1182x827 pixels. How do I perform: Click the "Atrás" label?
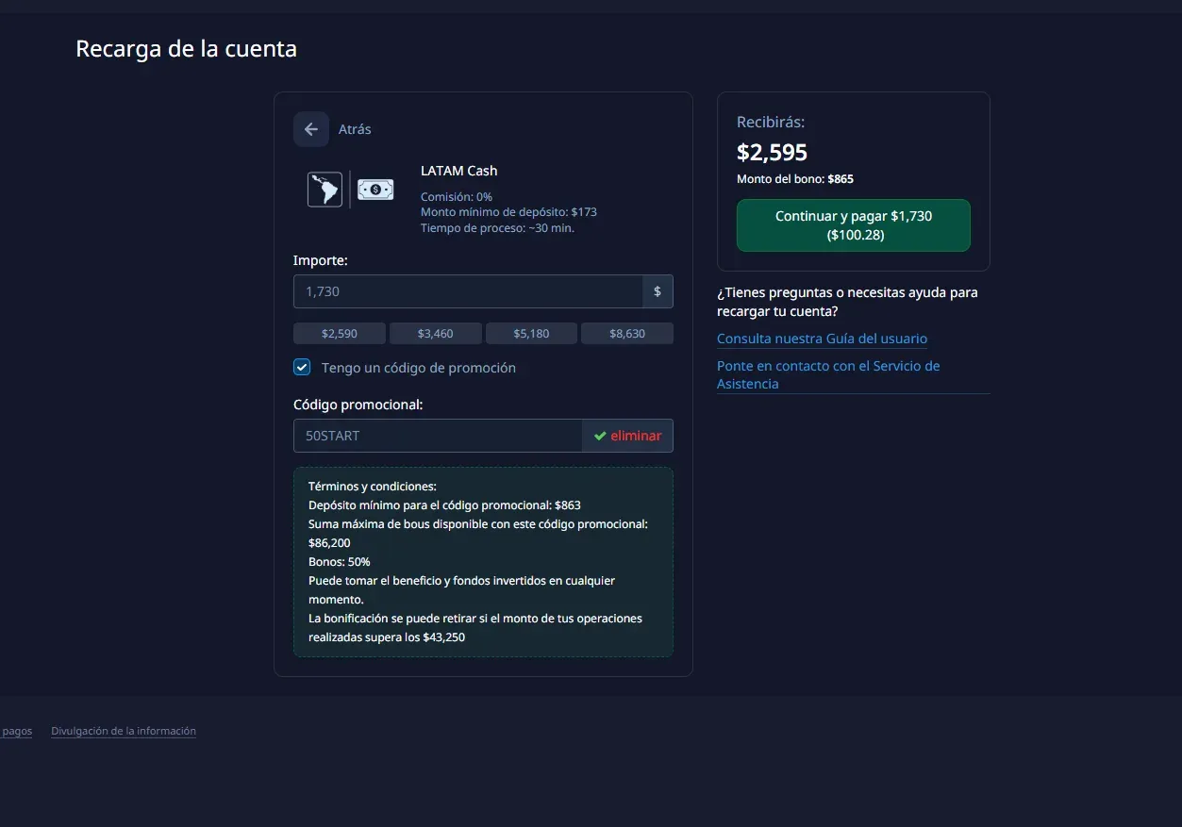355,129
